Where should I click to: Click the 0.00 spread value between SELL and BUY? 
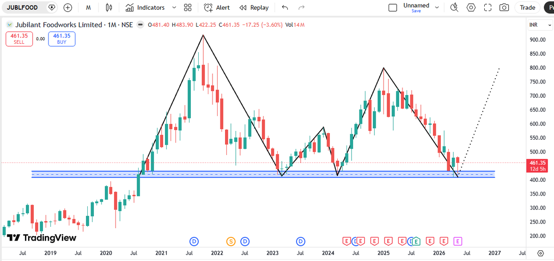(40, 39)
